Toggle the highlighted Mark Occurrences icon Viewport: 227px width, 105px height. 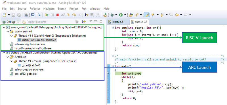(x=146, y=15)
